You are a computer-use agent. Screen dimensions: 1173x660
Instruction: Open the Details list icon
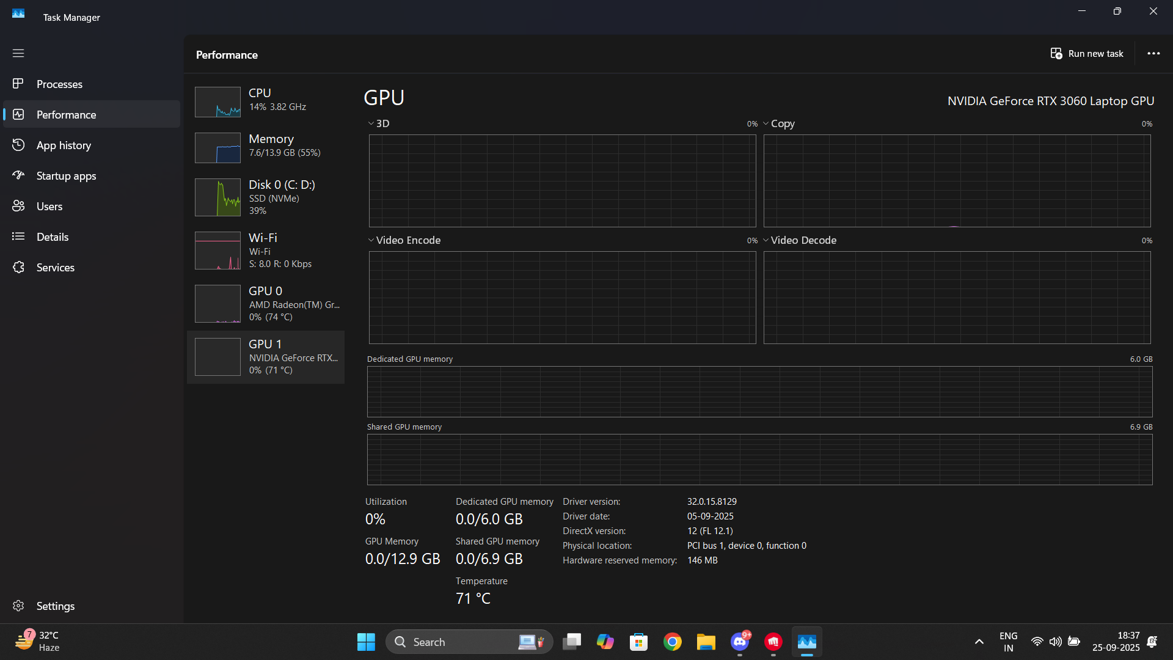pyautogui.click(x=18, y=237)
